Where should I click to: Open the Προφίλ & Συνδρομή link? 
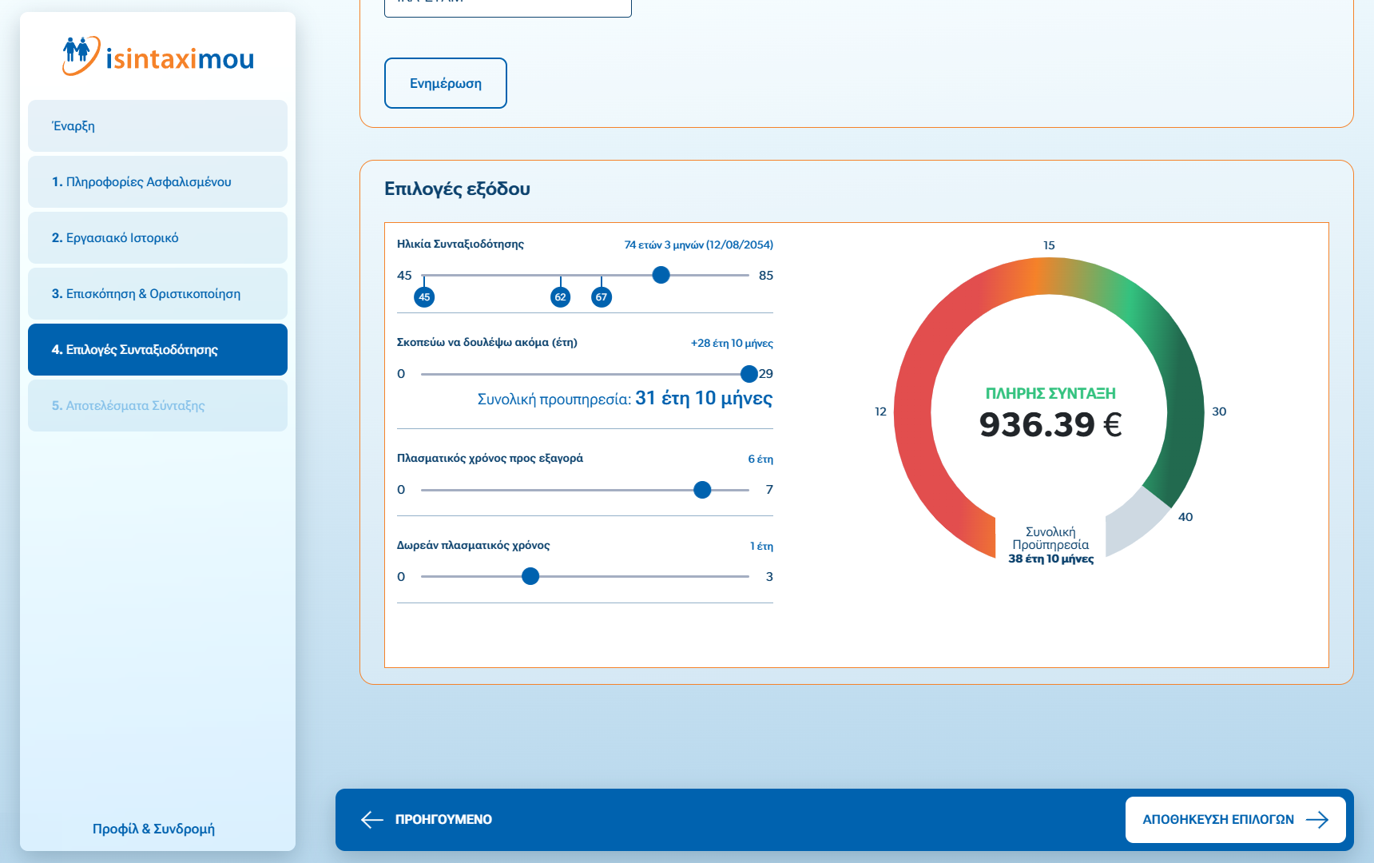tap(153, 829)
